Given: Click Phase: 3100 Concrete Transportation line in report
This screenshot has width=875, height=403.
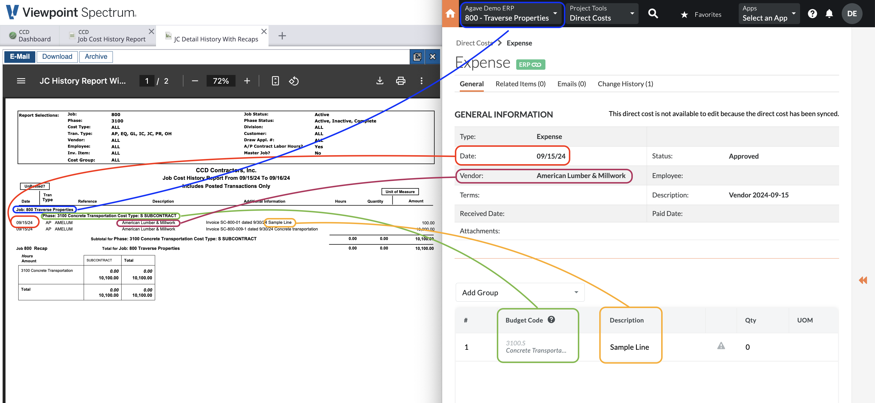Looking at the screenshot, I should 109,215.
